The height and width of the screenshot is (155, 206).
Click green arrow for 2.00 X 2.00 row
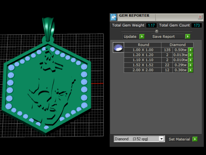click(191, 70)
